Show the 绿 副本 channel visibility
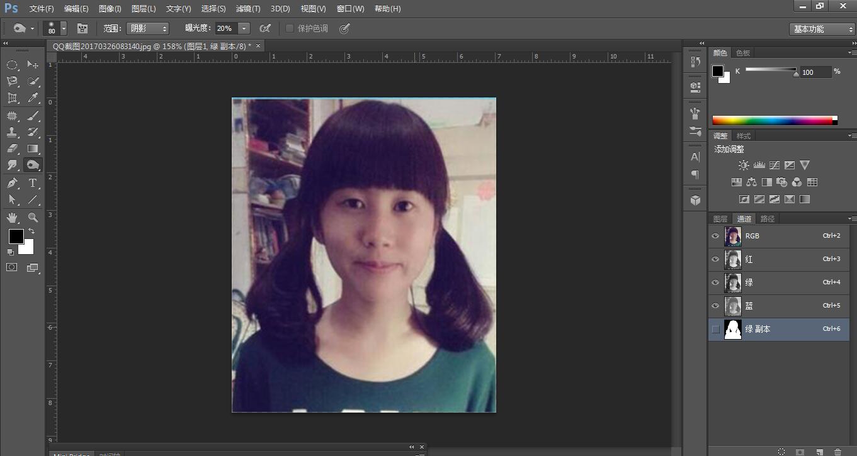Viewport: 857px width, 456px height. [x=715, y=329]
